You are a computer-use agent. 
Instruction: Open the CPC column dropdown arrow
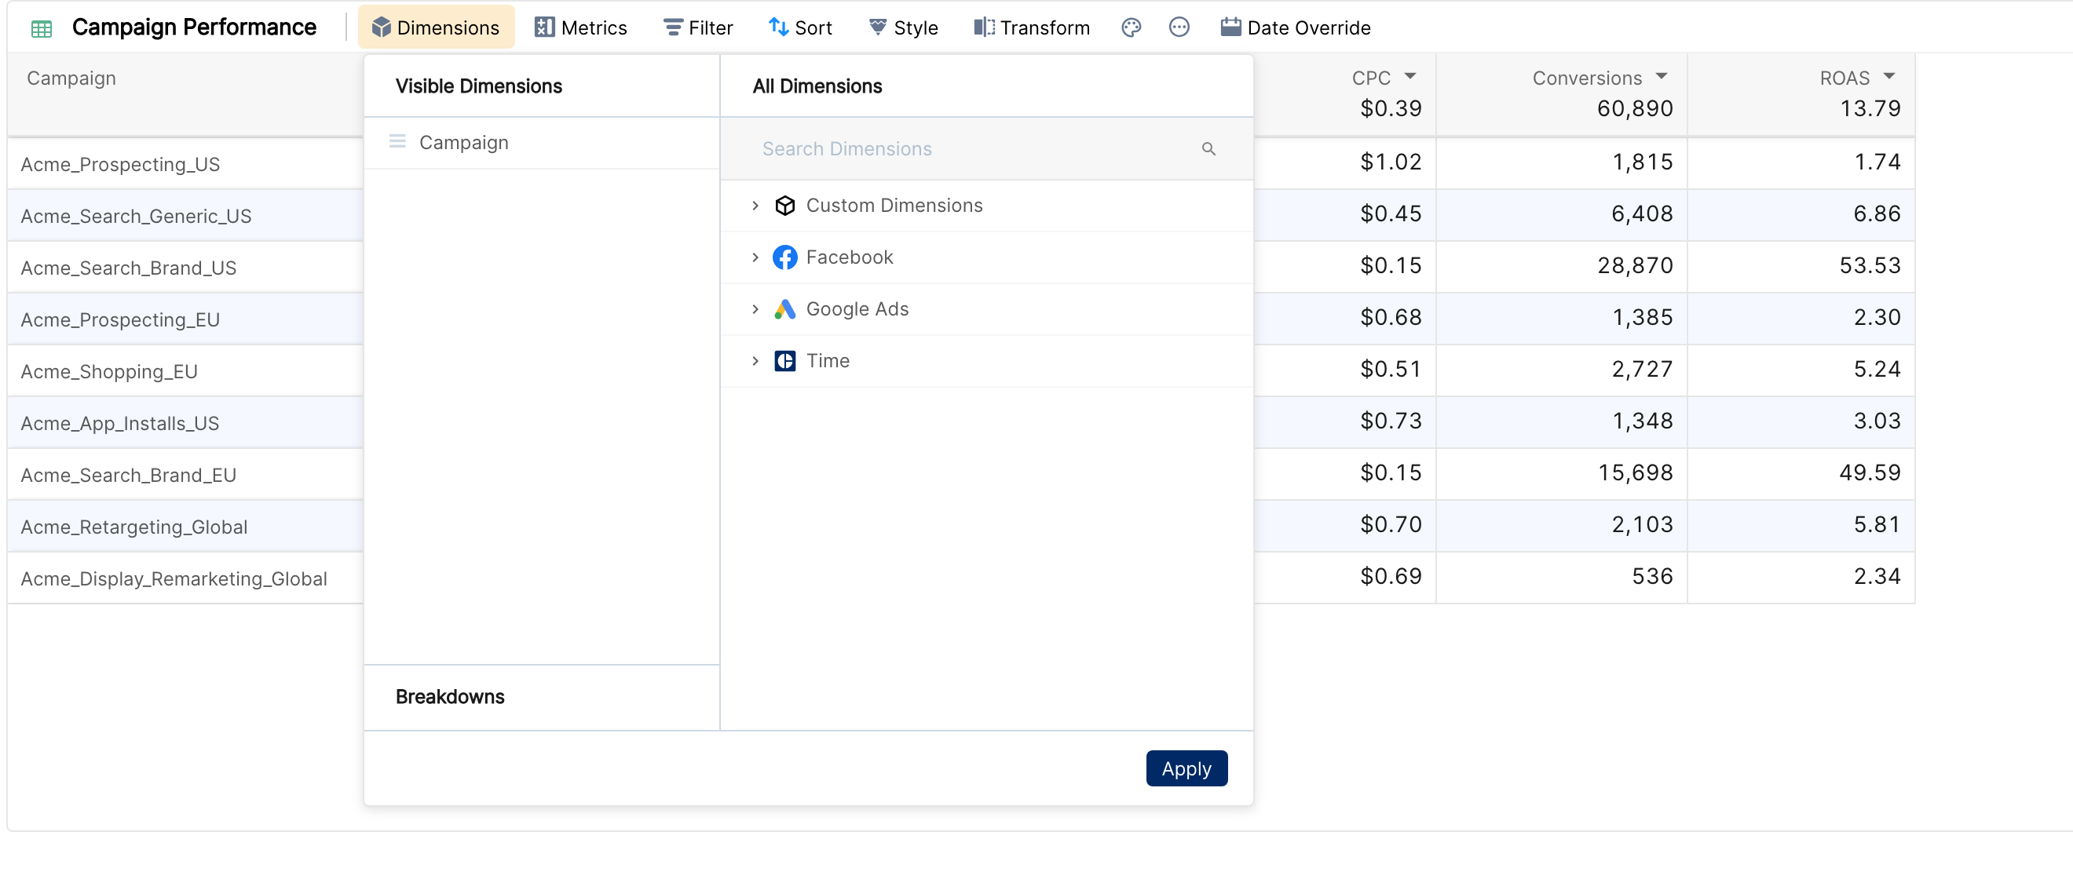click(1410, 76)
